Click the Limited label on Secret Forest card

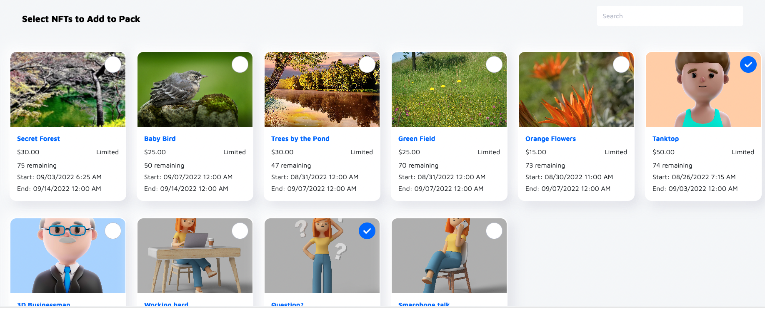coord(107,152)
